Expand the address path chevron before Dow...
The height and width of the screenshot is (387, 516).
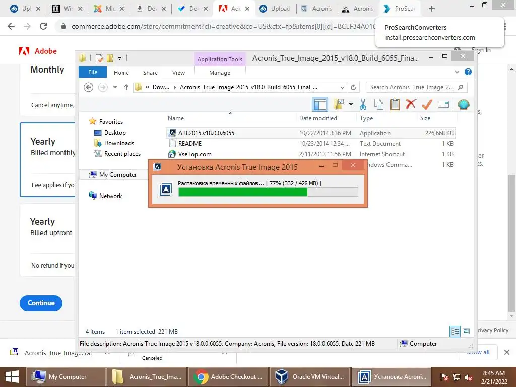[147, 87]
